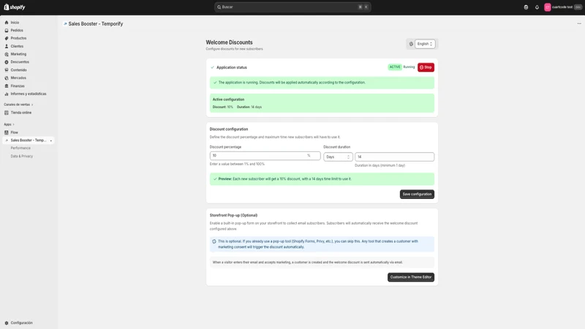Open Configuración settings
585x329 pixels.
tap(21, 322)
